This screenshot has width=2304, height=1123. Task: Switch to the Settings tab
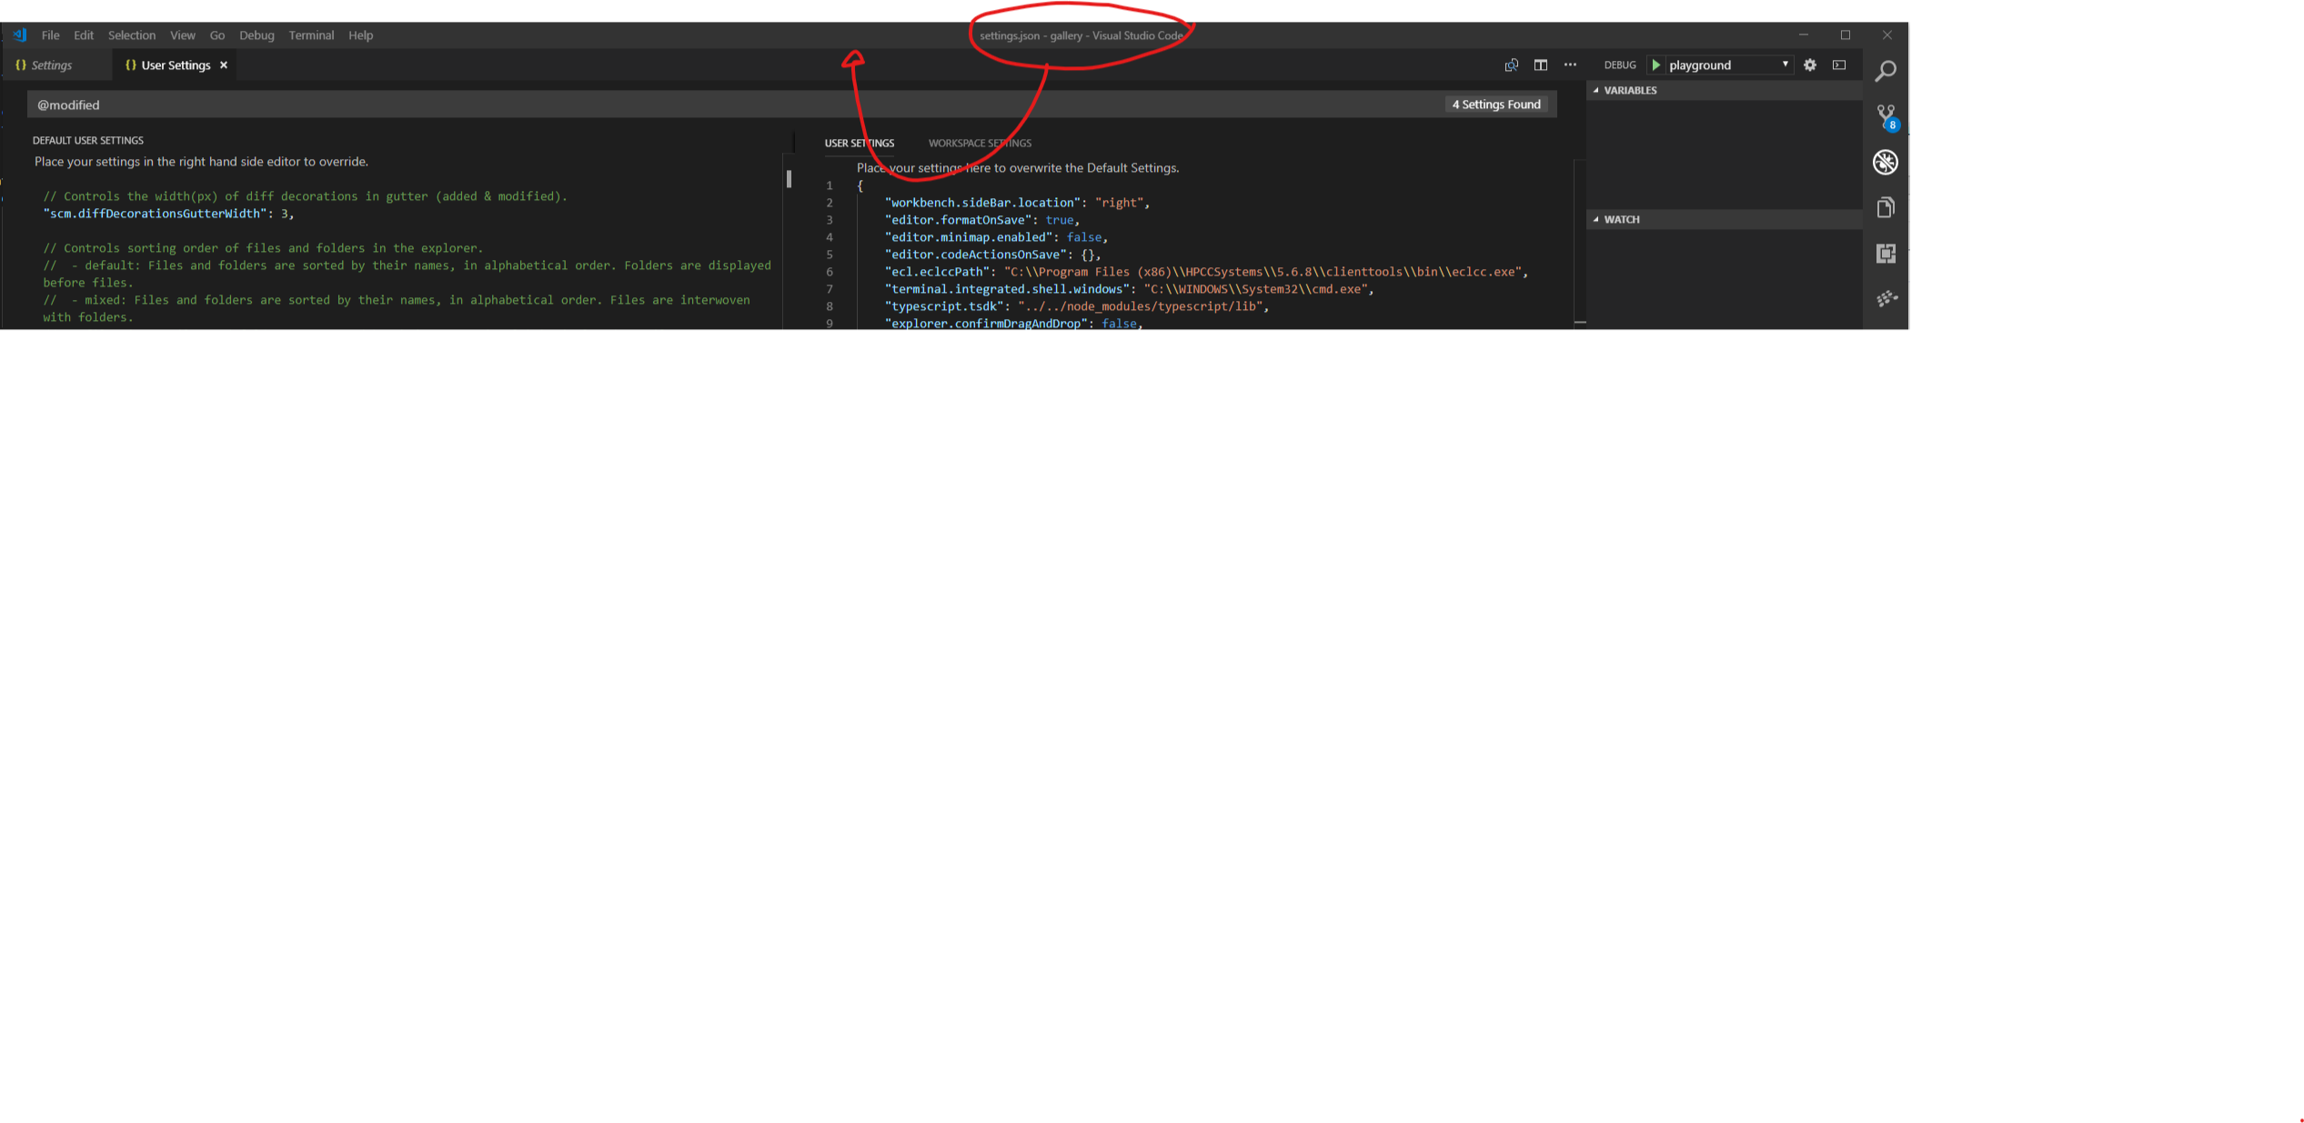(x=52, y=65)
